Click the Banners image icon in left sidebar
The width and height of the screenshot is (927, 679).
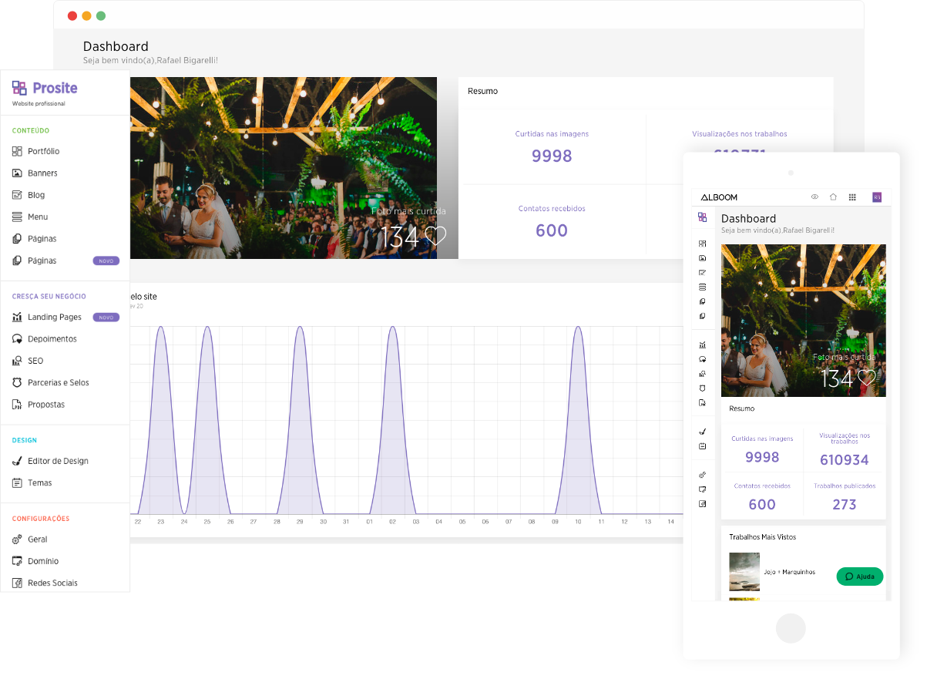click(18, 173)
